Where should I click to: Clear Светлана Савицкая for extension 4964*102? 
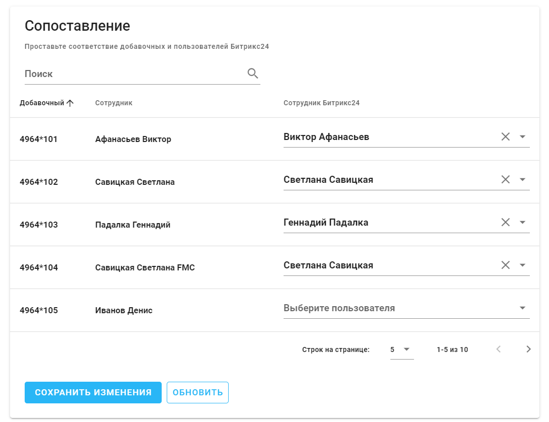(x=506, y=179)
